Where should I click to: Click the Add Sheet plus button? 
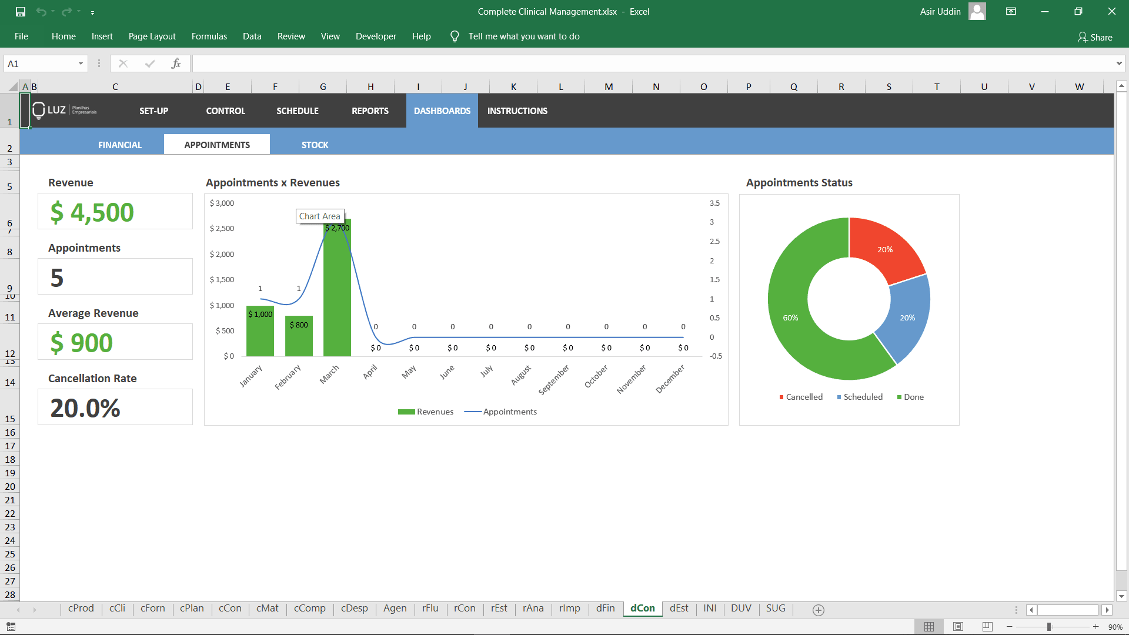click(818, 610)
